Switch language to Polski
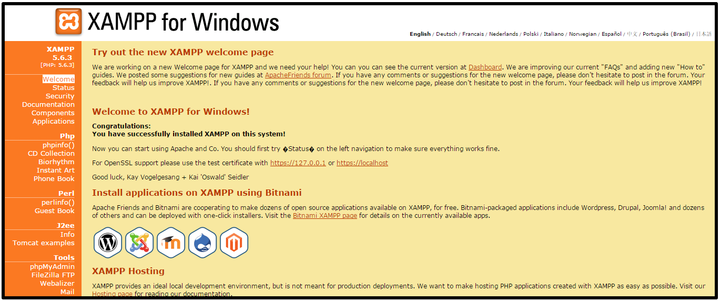 (531, 34)
